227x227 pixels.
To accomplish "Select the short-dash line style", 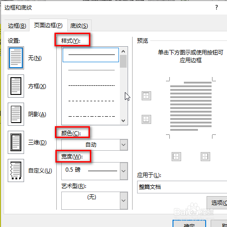I will pyautogui.click(x=91, y=85).
